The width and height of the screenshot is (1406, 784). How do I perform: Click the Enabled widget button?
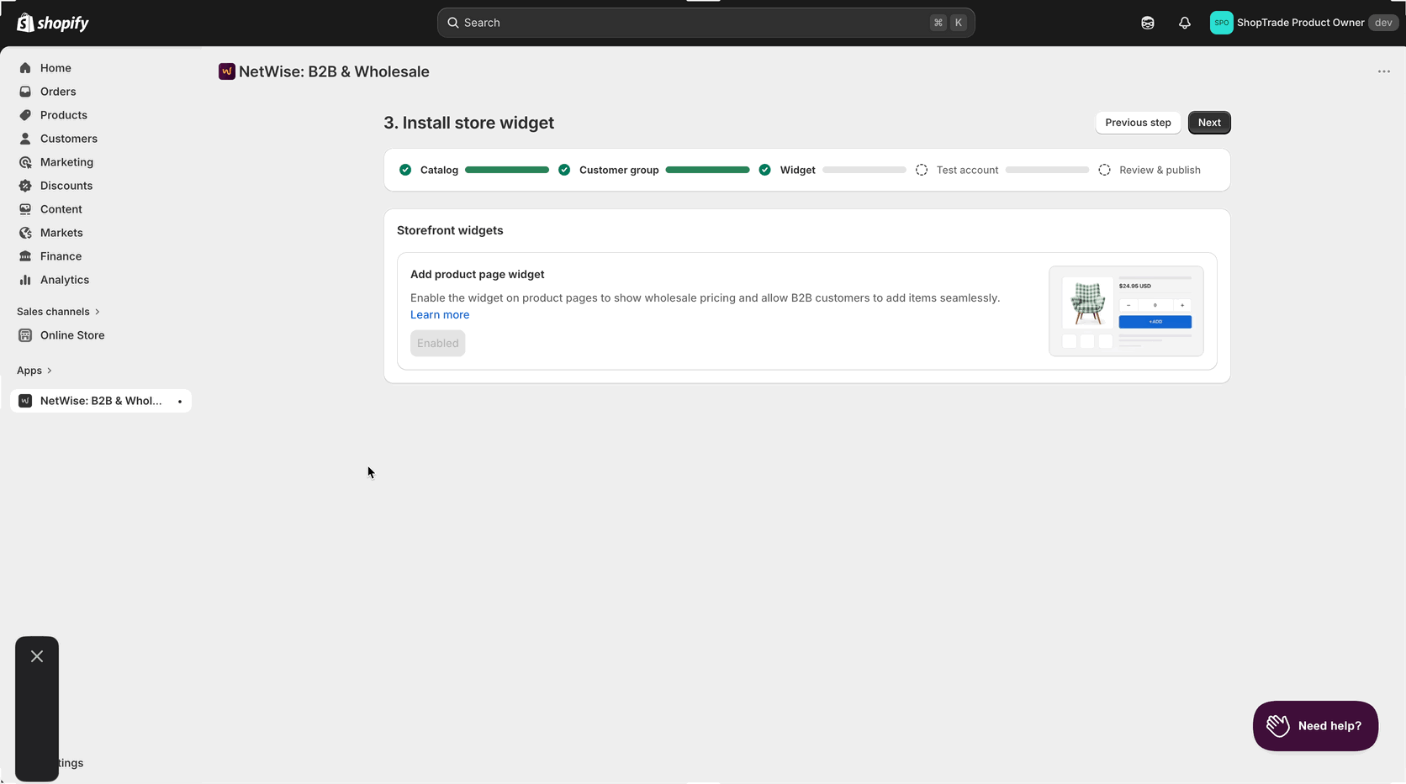pyautogui.click(x=437, y=343)
